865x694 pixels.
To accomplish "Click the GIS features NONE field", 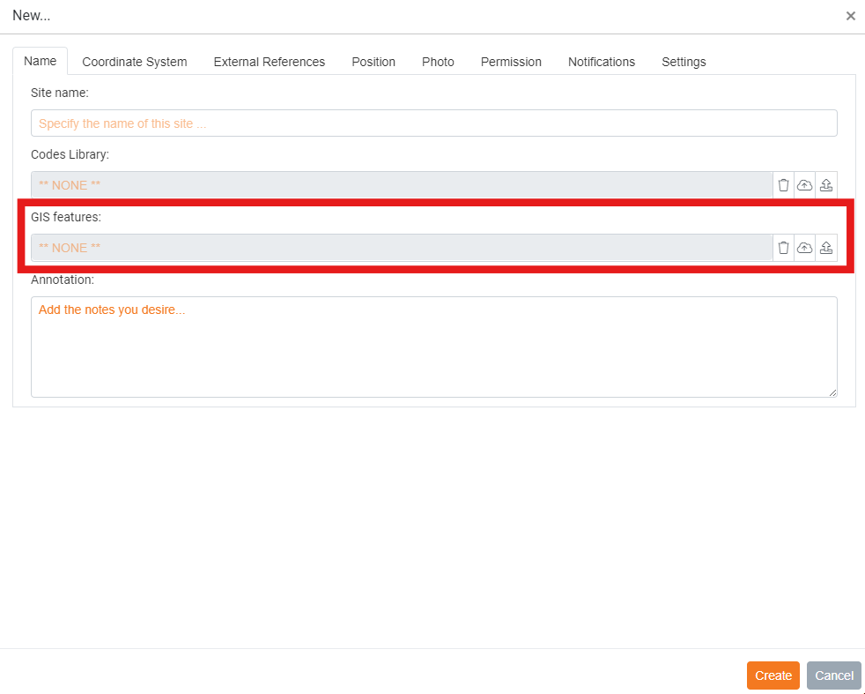I will click(x=401, y=248).
